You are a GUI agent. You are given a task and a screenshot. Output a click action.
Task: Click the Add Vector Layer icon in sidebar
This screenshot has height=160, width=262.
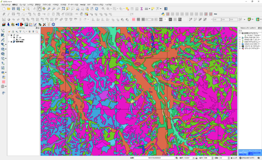(x=3, y=30)
